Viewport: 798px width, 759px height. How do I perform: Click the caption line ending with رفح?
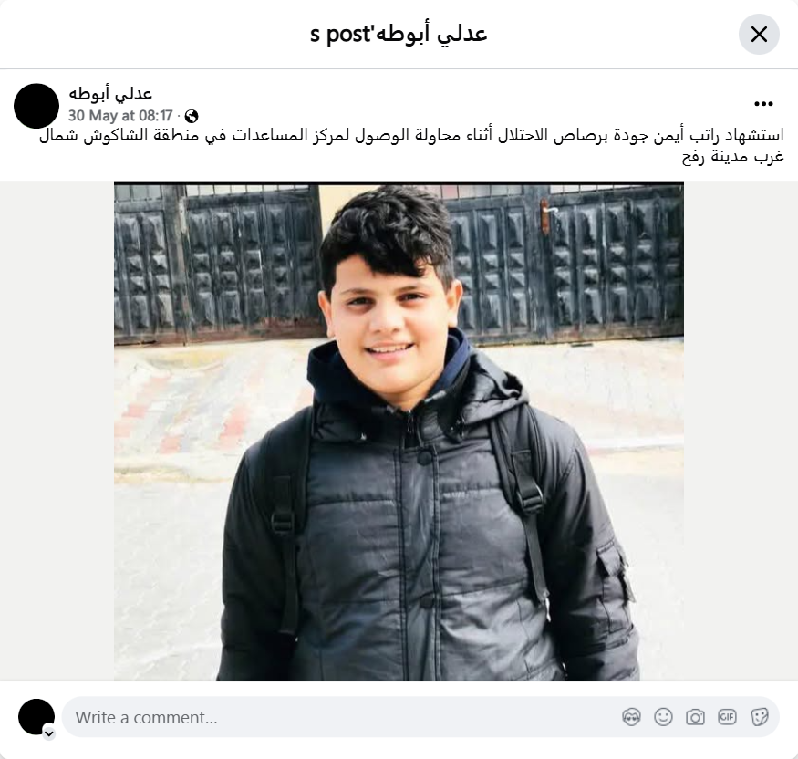tap(733, 157)
